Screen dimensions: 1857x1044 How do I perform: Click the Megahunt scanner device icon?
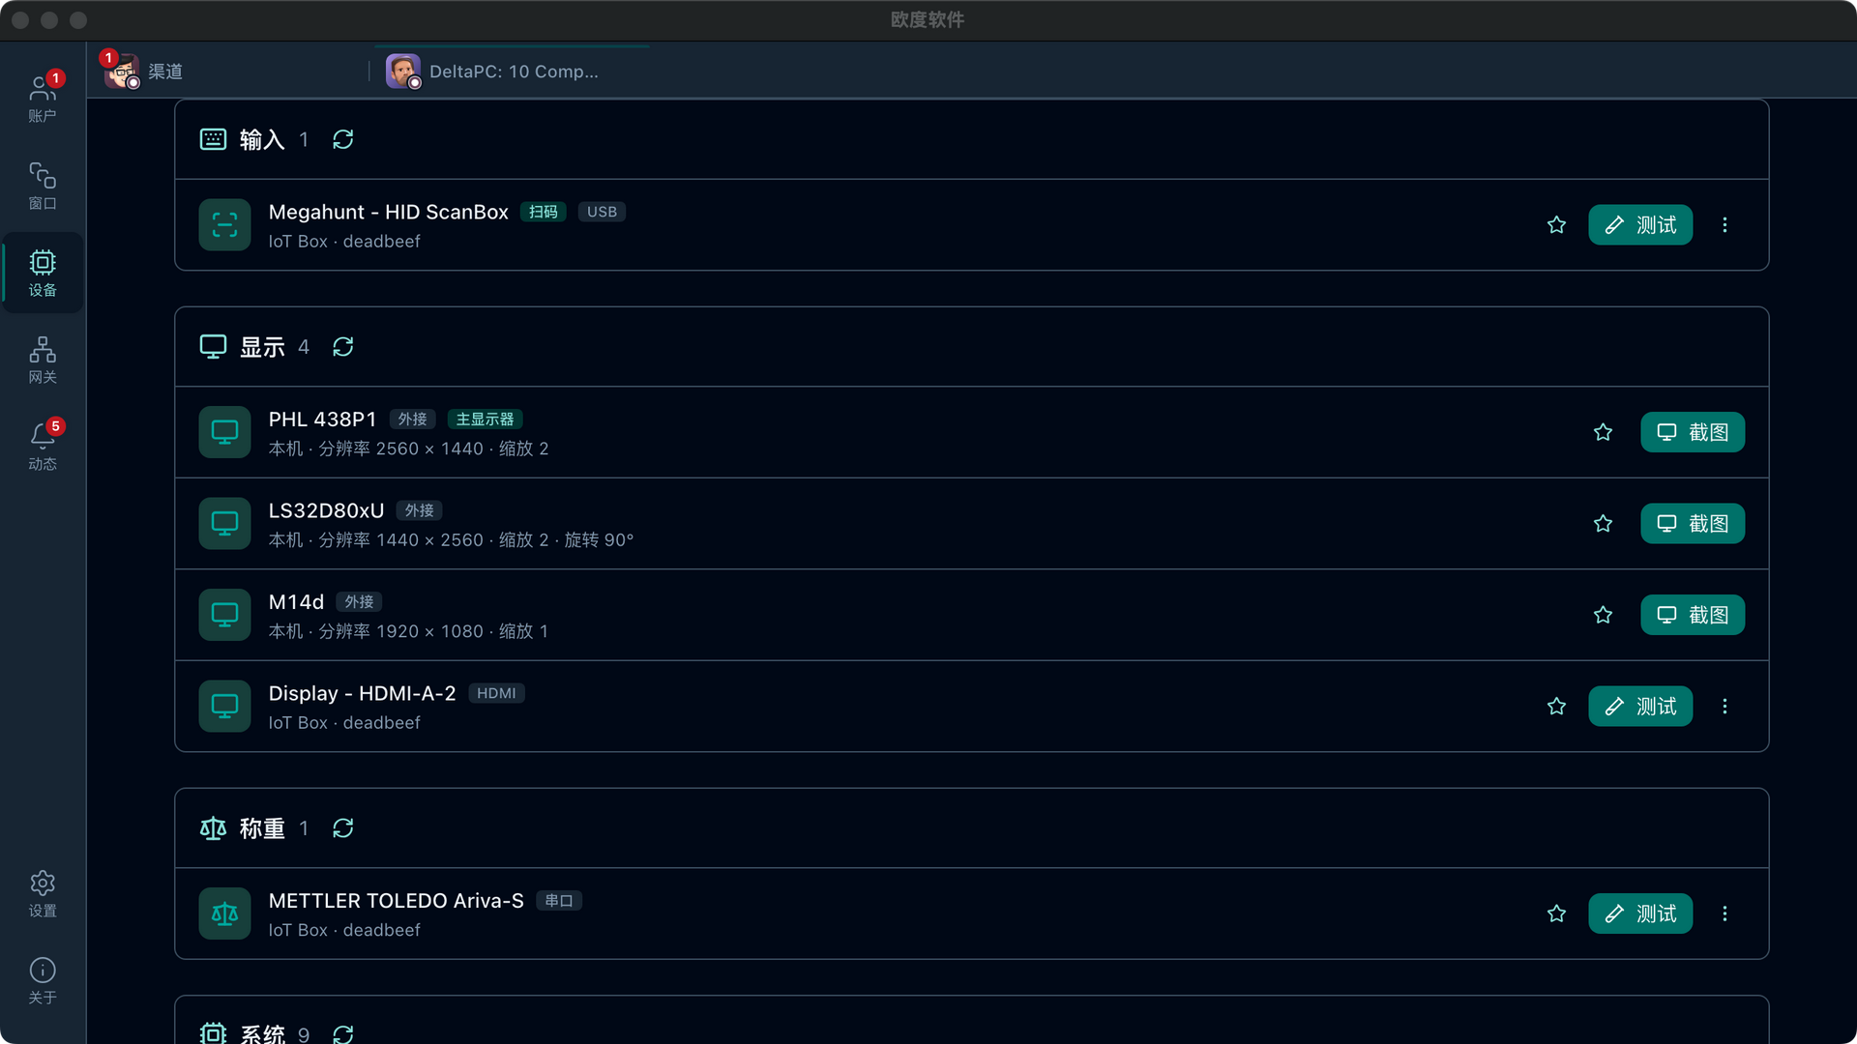point(224,224)
